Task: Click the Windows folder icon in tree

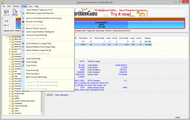Action: click(x=12, y=113)
